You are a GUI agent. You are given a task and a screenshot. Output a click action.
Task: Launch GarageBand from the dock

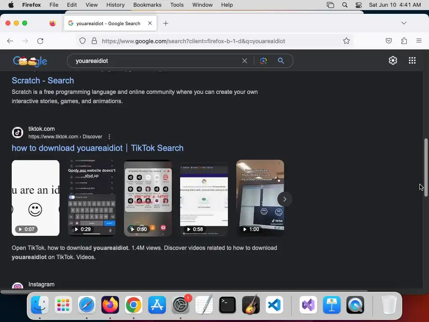point(251,305)
